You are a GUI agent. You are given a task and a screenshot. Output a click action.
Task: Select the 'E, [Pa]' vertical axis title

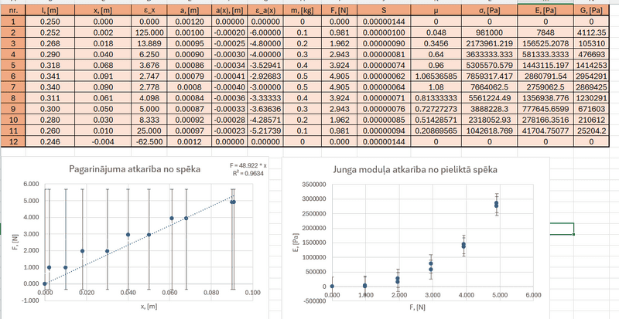tap(296, 242)
